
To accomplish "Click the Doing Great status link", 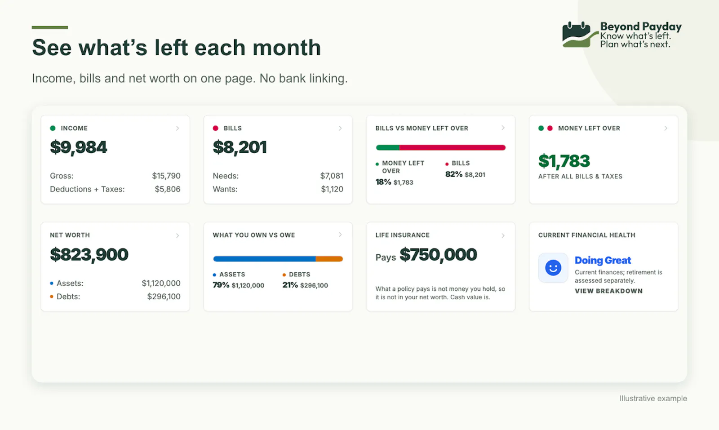I will 603,260.
